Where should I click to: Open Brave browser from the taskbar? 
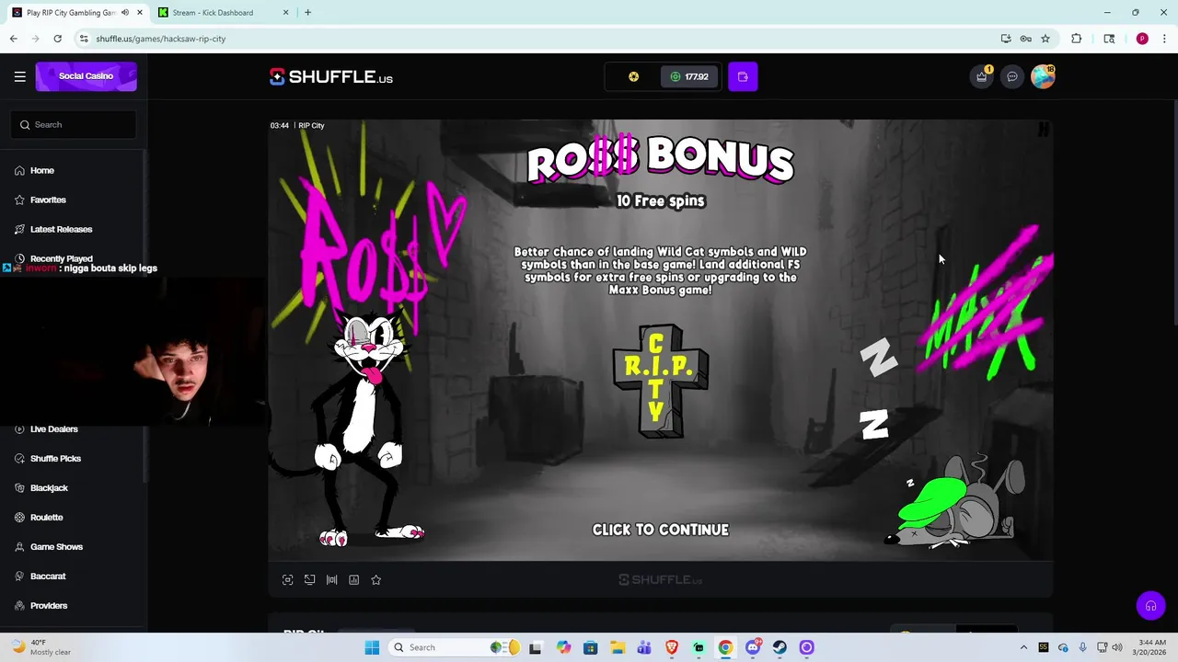(x=672, y=647)
